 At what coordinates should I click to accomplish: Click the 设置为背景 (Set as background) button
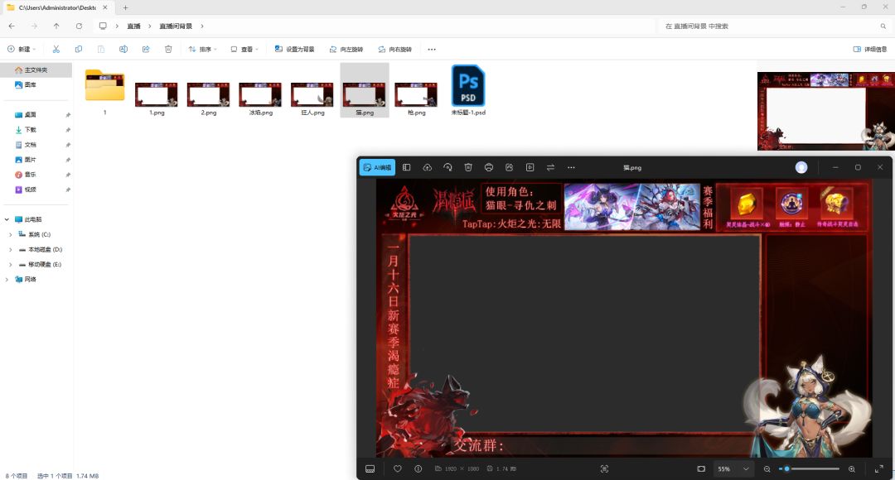coord(294,49)
